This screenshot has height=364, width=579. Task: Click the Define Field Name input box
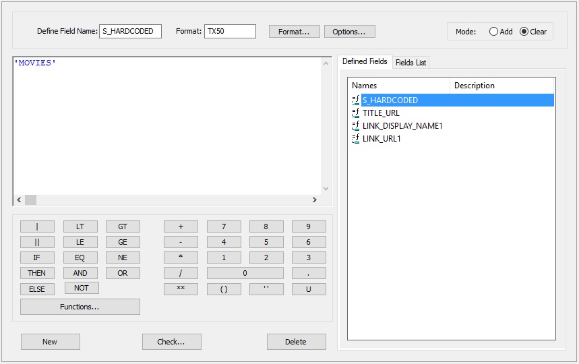130,32
